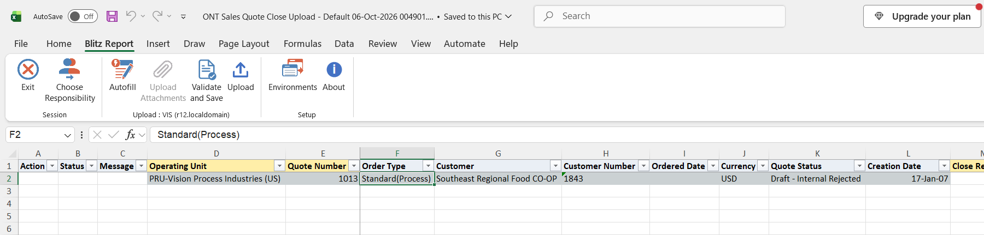
Task: Switch to the View tab
Action: [421, 44]
